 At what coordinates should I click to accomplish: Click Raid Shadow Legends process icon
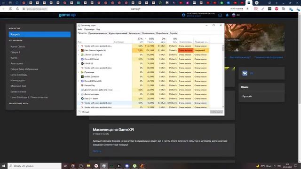tap(82, 50)
